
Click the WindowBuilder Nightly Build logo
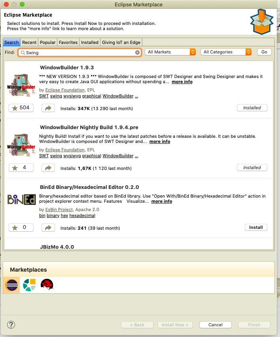pos(21,145)
